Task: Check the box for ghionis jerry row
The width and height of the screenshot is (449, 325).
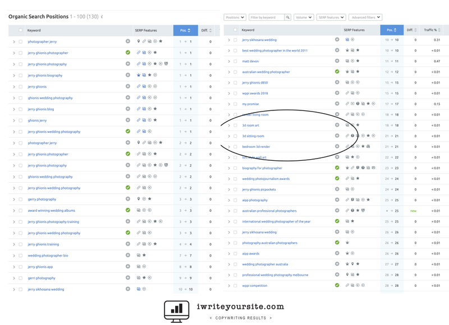Action: [20, 120]
